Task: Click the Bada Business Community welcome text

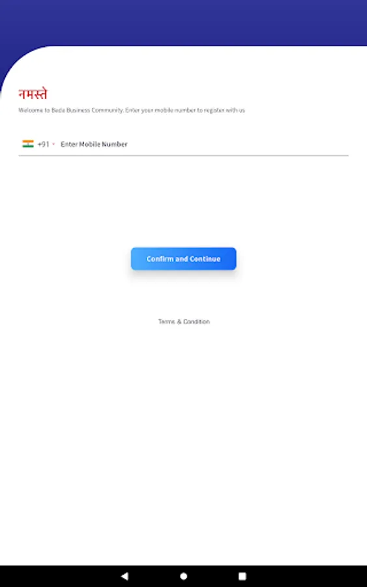Action: coord(131,110)
